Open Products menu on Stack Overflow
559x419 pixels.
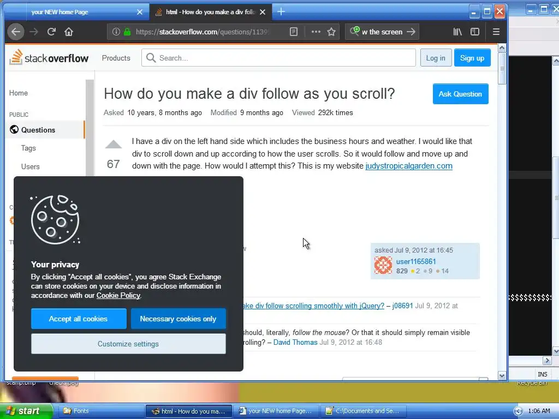click(x=116, y=58)
